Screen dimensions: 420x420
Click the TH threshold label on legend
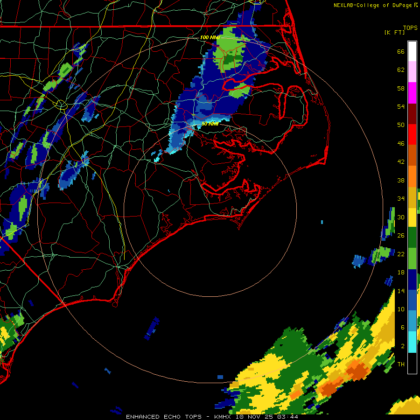coord(401,364)
